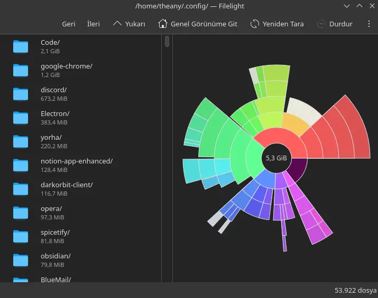Click the Code/ folder icon

click(x=21, y=46)
